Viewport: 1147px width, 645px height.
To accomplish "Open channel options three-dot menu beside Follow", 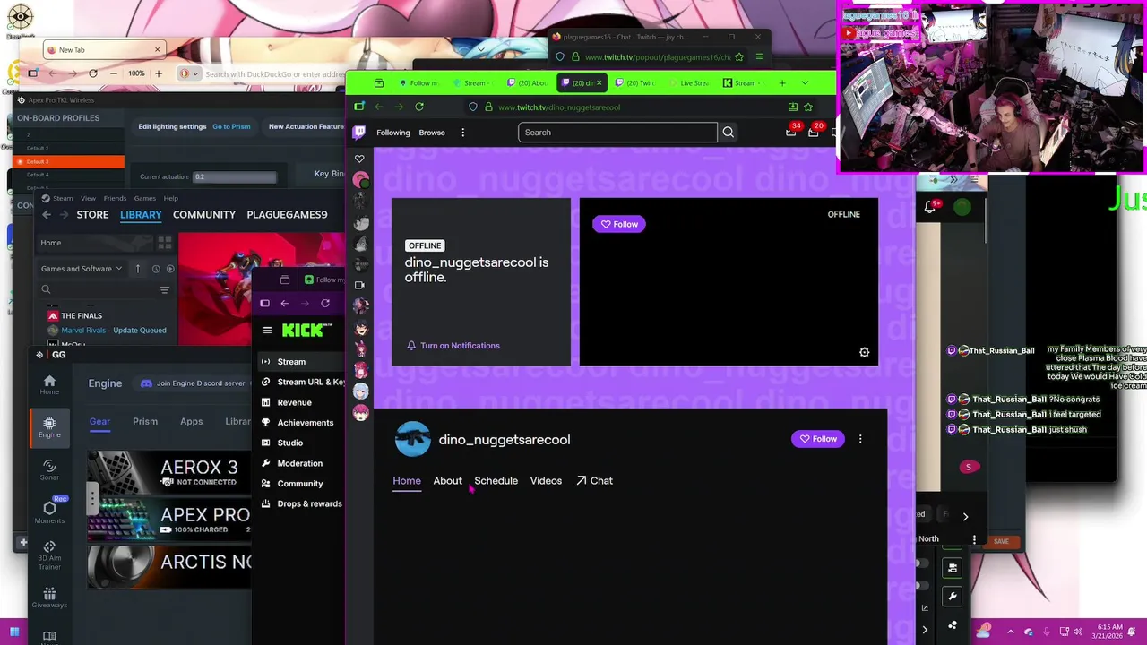I will click(860, 439).
